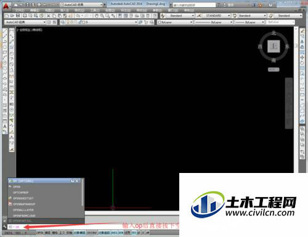Click the command line input field
The width and height of the screenshot is (308, 237).
(92, 227)
